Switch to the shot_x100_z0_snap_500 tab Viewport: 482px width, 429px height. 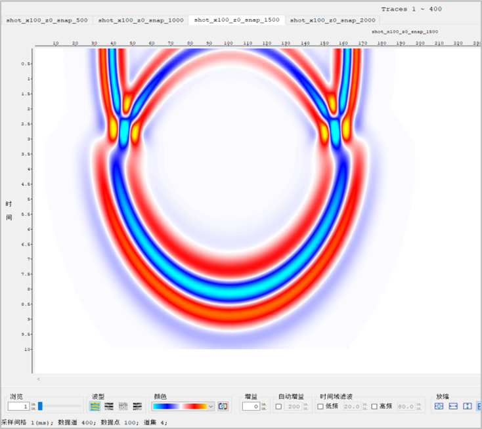[47, 20]
